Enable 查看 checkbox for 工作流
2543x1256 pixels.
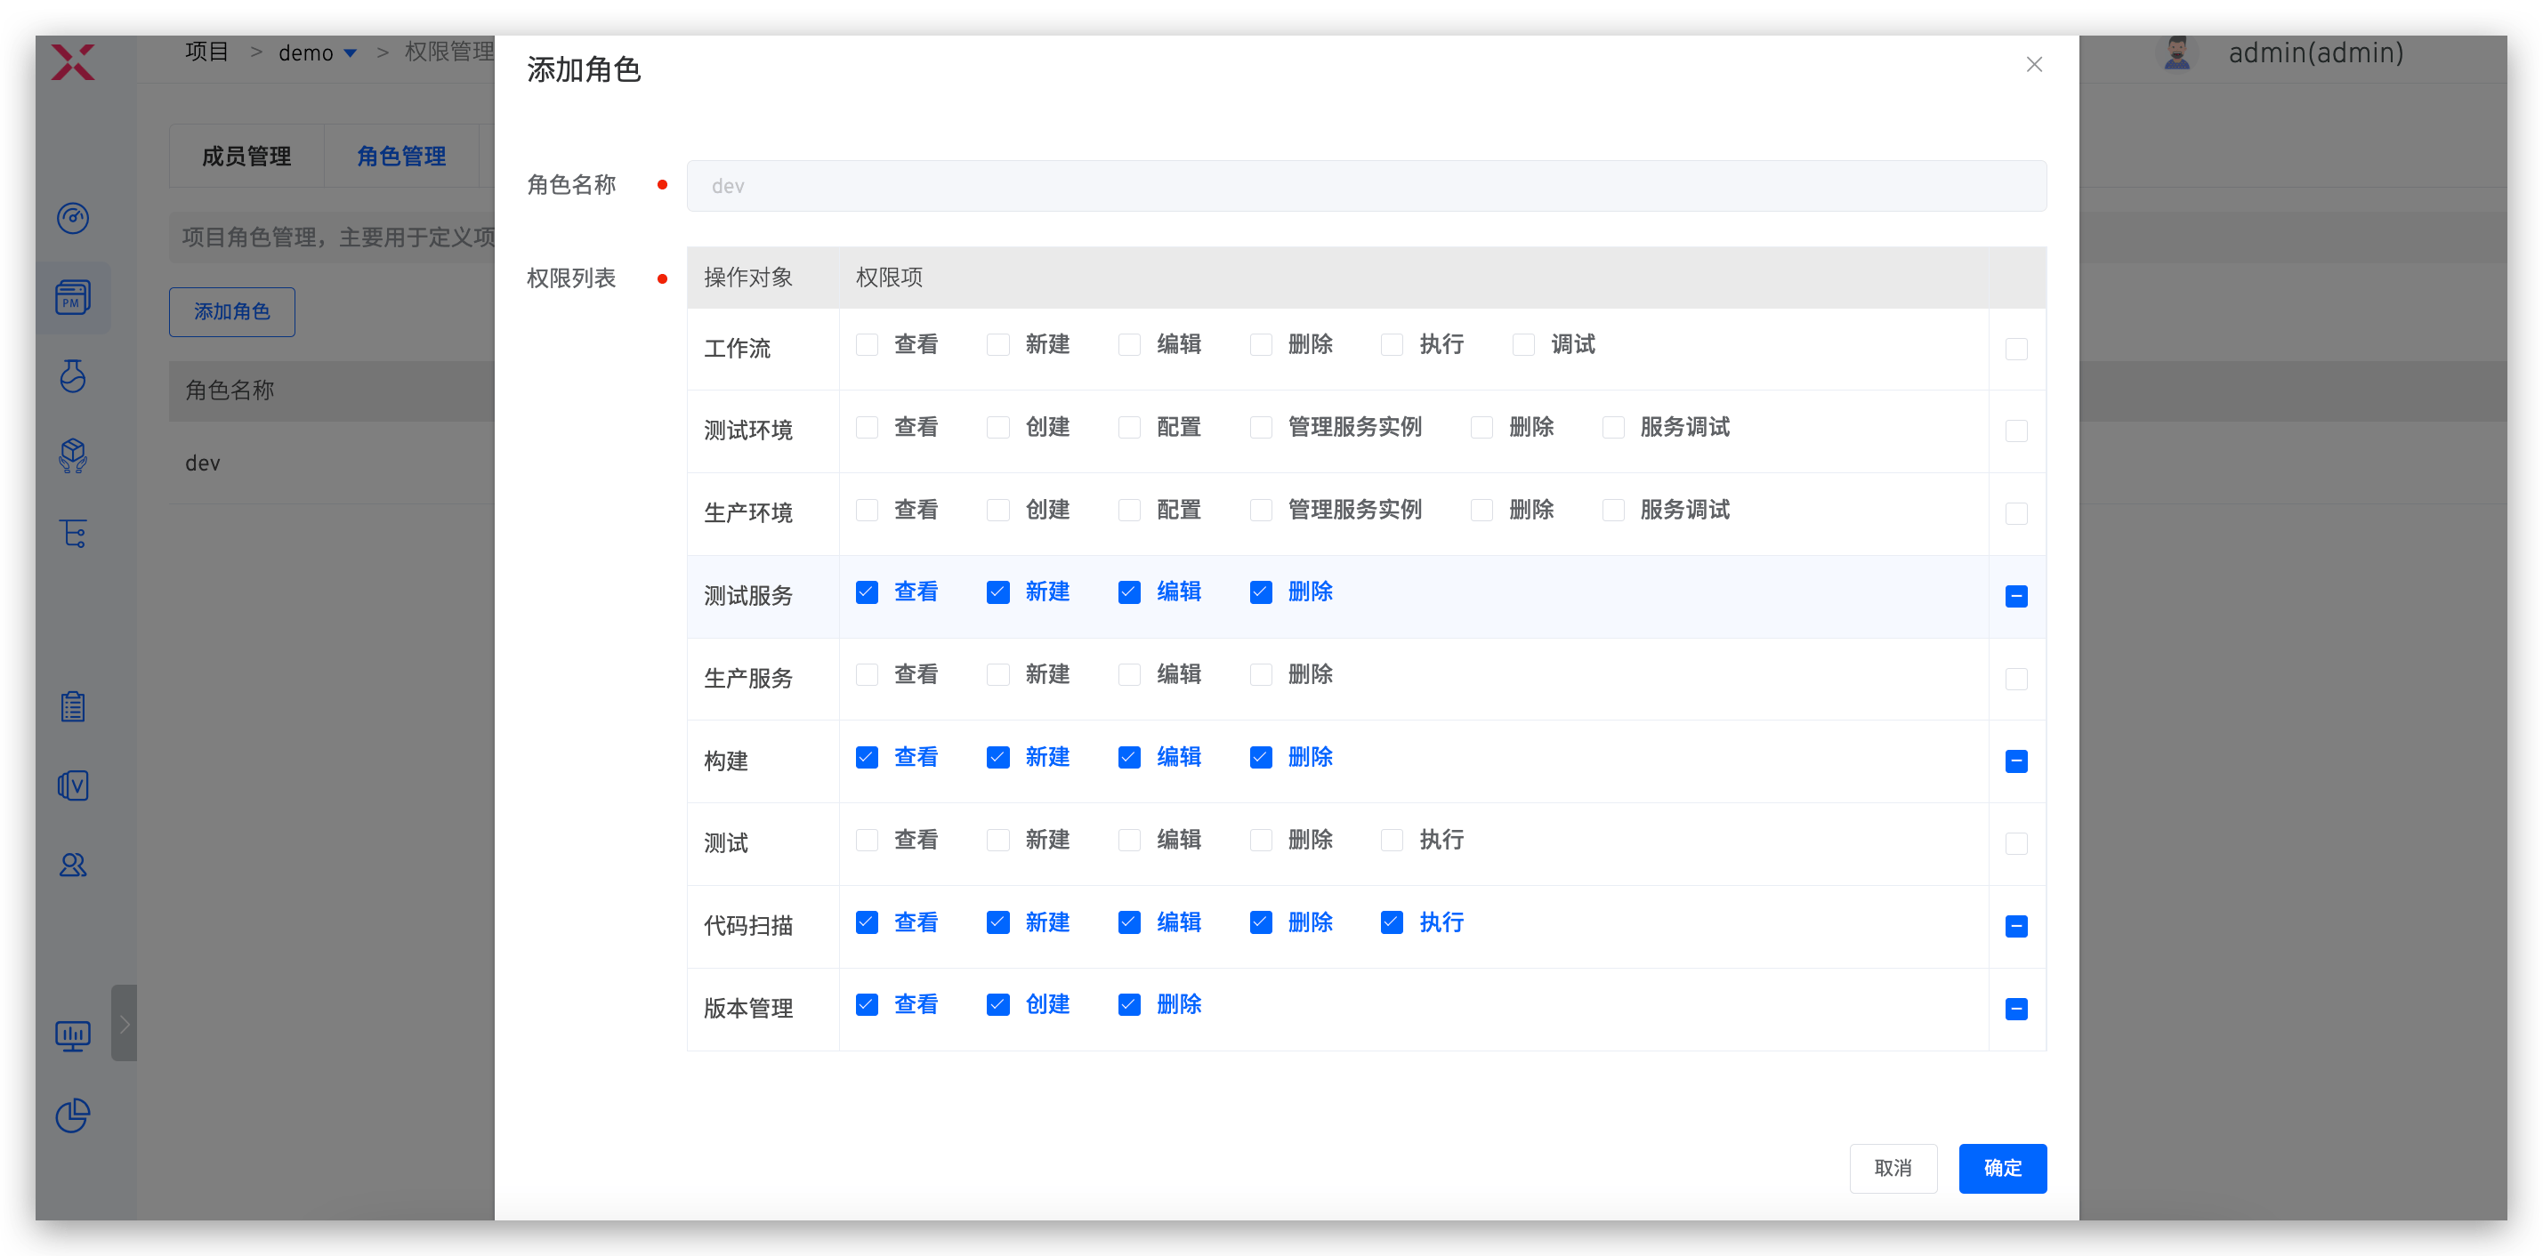tap(867, 344)
